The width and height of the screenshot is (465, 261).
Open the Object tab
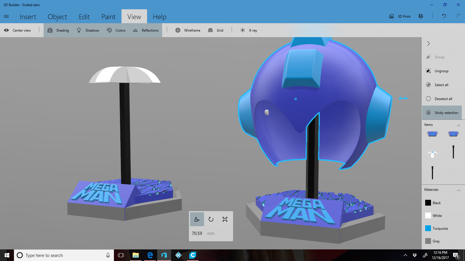tap(57, 17)
